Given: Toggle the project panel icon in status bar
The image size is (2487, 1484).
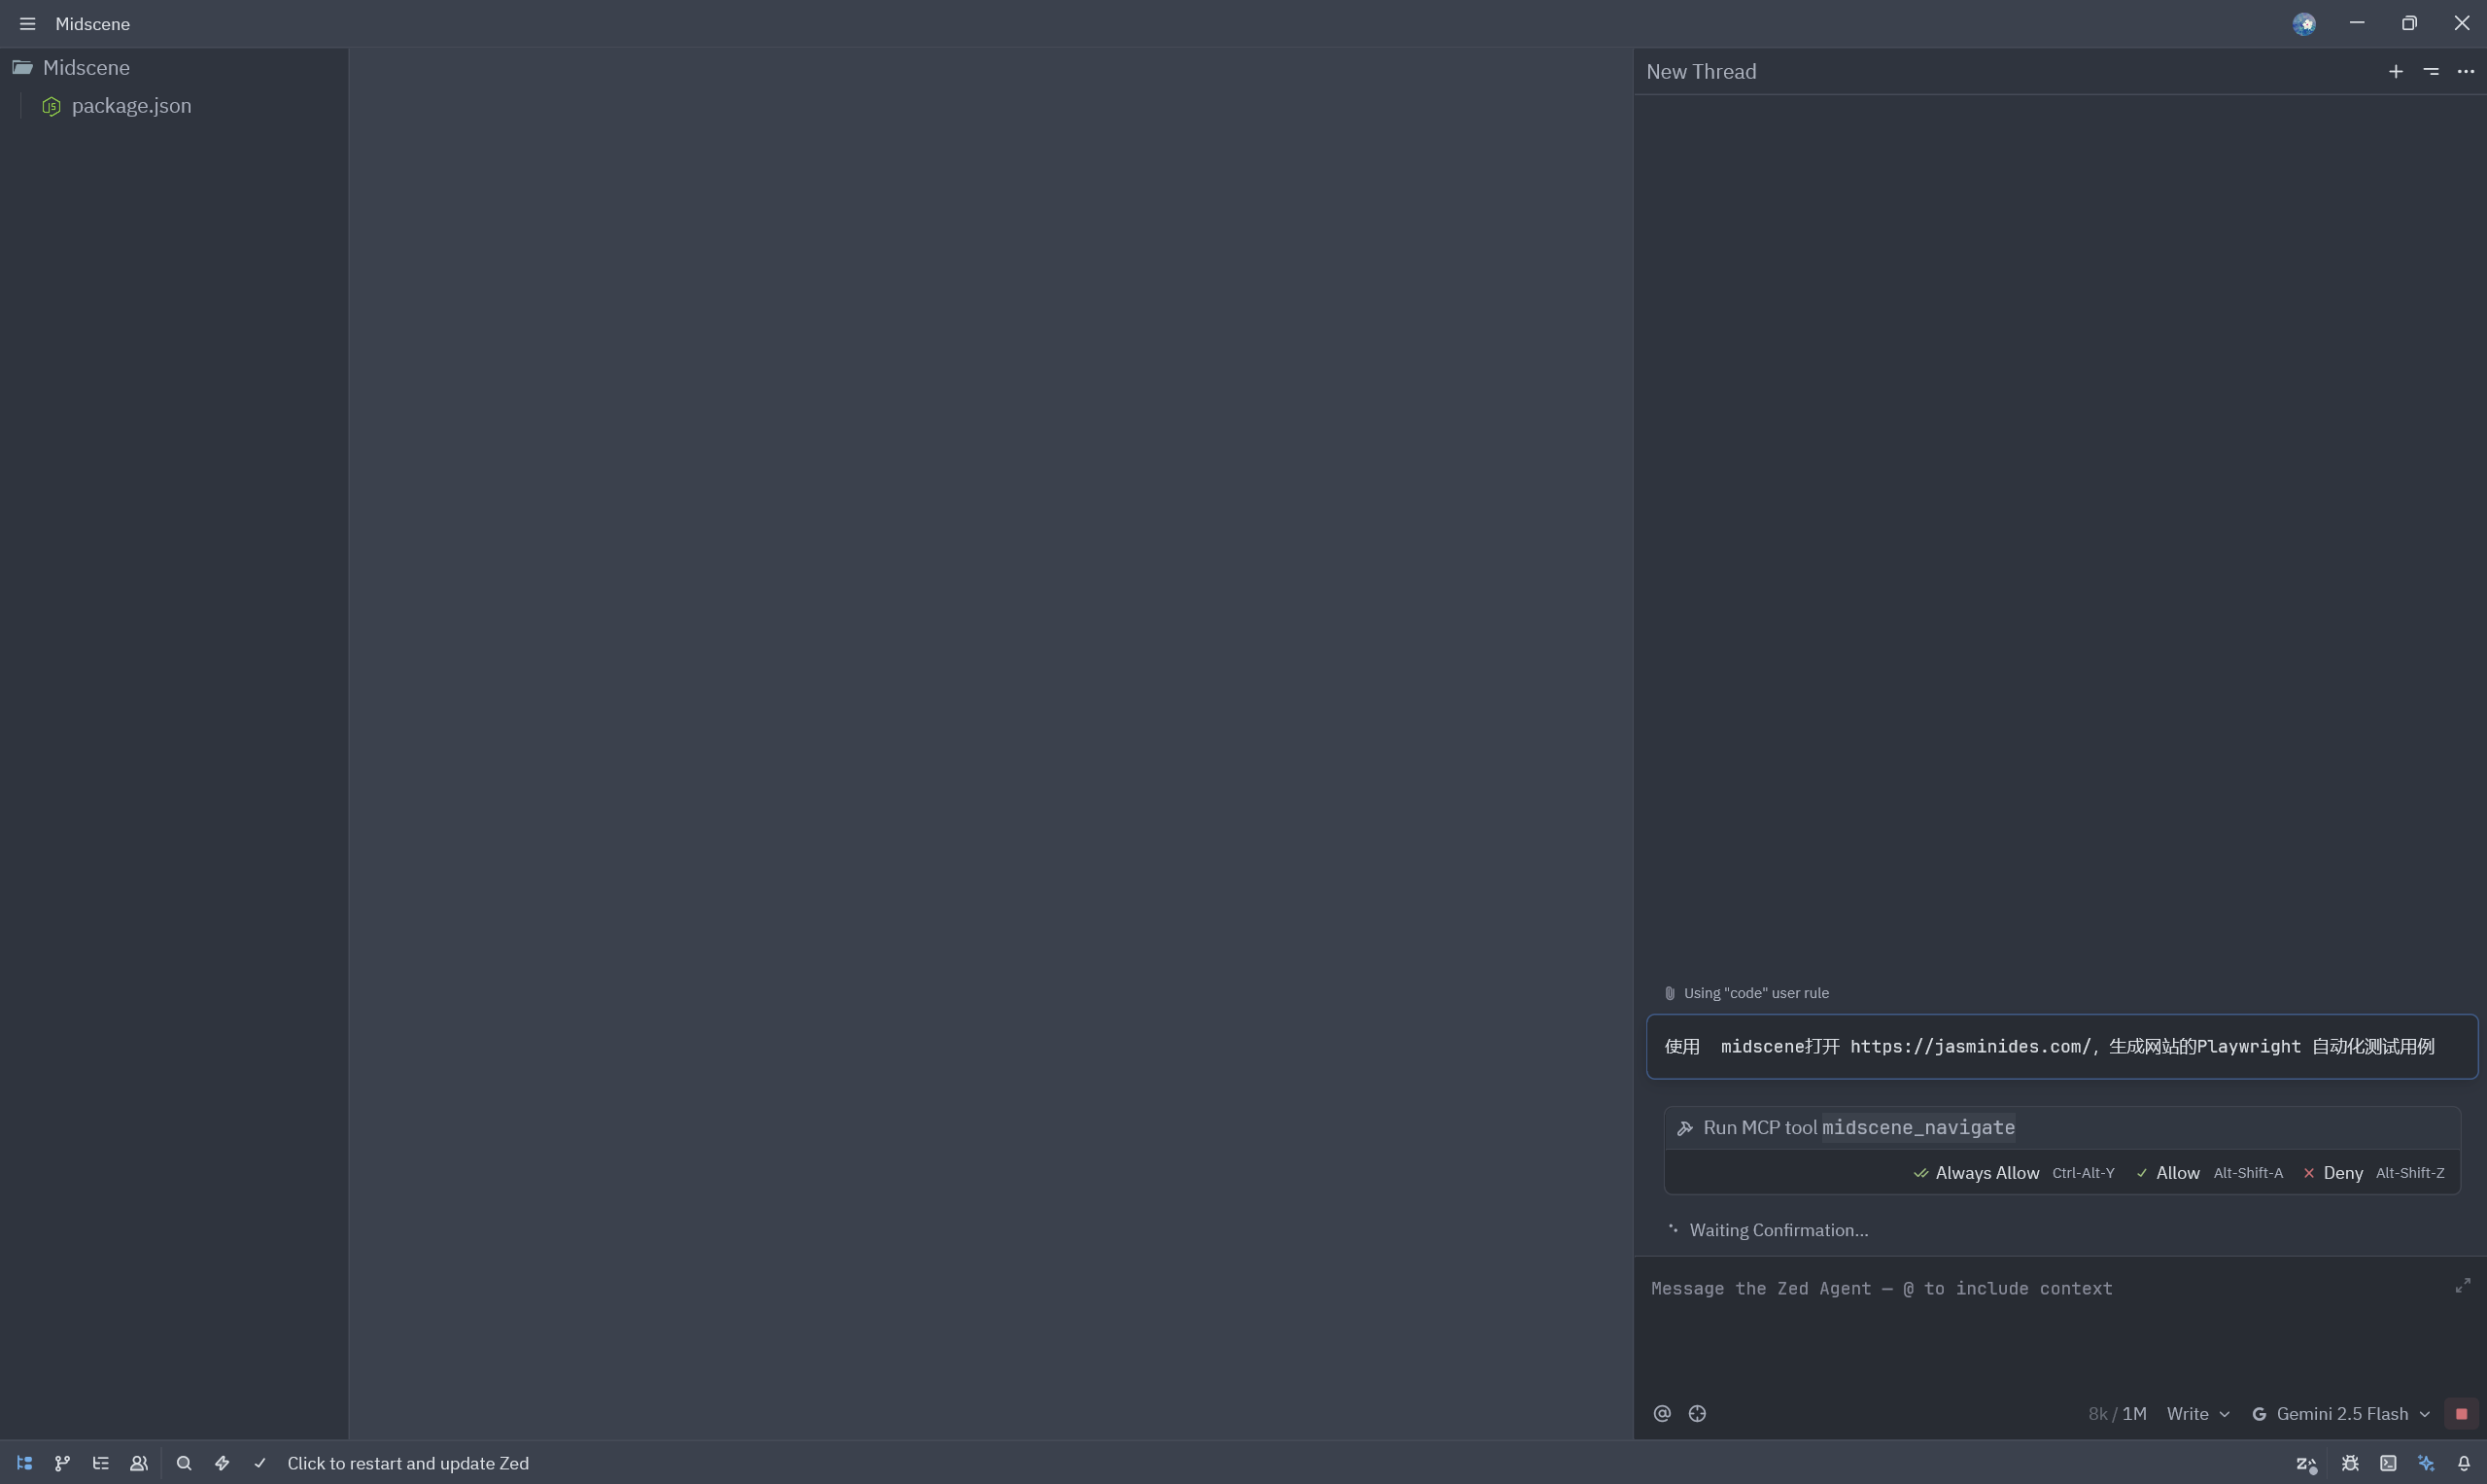Looking at the screenshot, I should click(x=24, y=1463).
